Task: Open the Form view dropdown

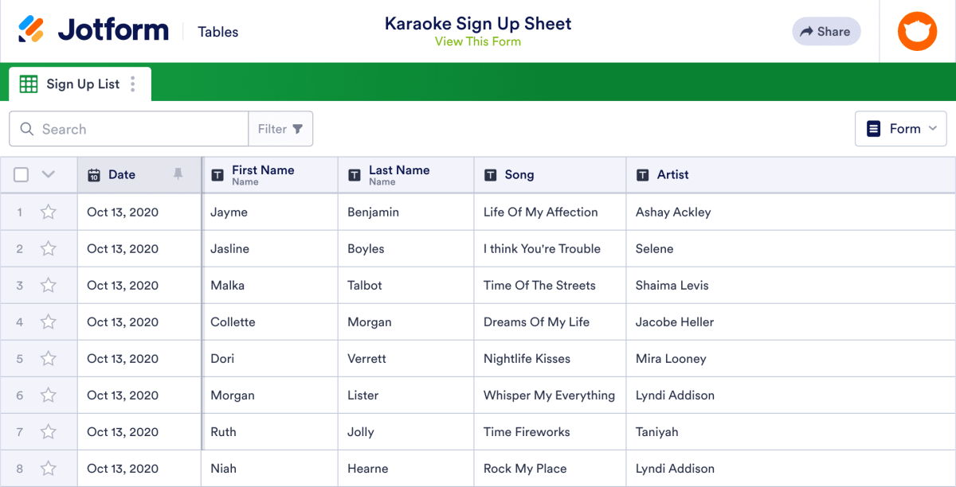Action: pos(900,128)
